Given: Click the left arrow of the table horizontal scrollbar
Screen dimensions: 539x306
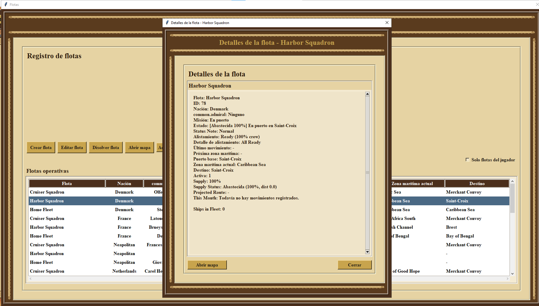Looking at the screenshot, I should tap(31, 278).
